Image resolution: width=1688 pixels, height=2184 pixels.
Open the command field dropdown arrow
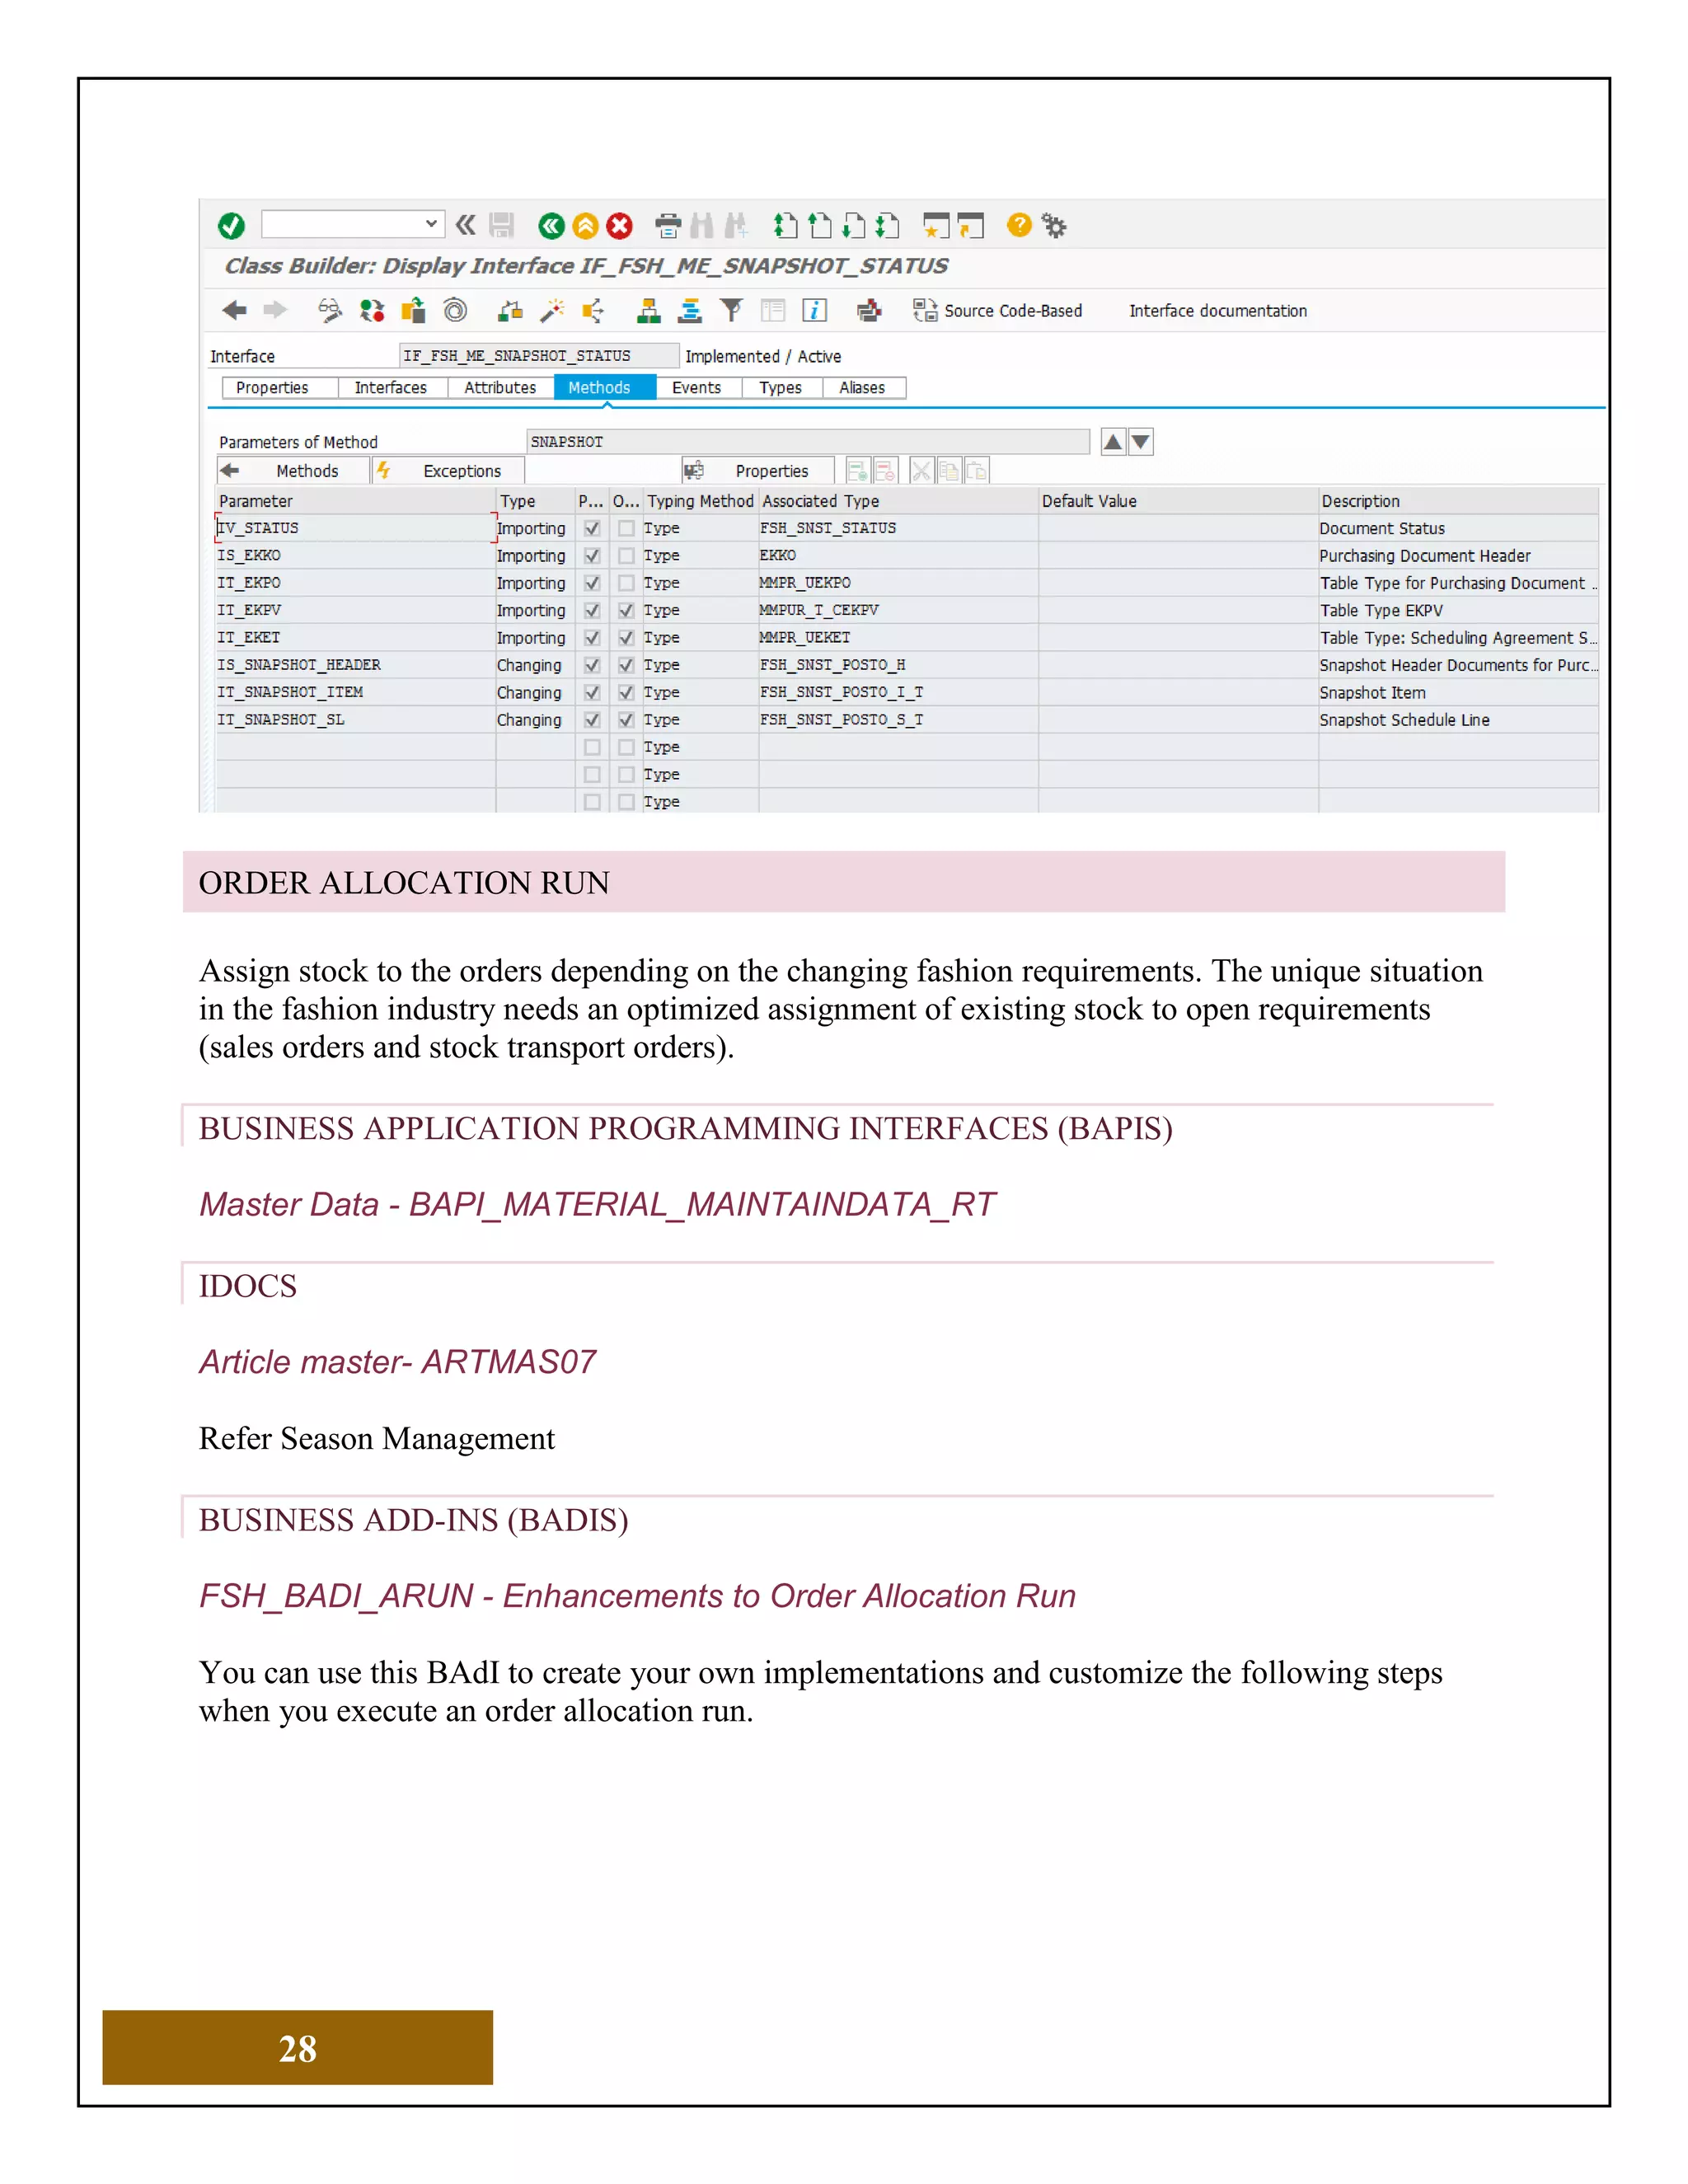(431, 224)
